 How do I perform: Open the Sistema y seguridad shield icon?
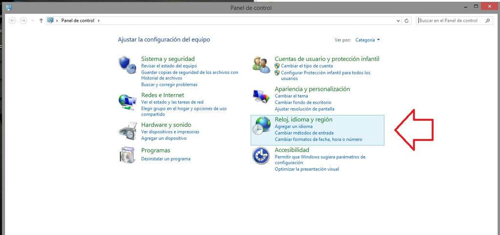coord(127,65)
